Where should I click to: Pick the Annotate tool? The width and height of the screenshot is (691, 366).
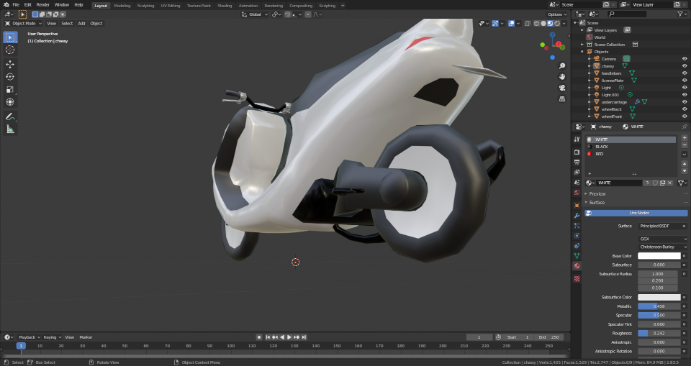click(x=10, y=116)
